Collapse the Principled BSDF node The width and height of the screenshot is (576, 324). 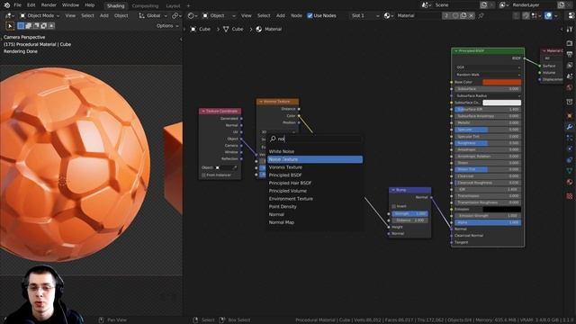click(x=456, y=51)
